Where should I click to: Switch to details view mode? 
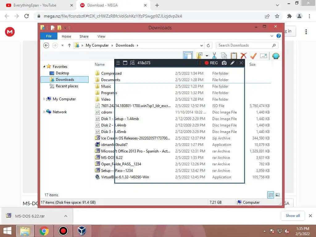click(270, 195)
